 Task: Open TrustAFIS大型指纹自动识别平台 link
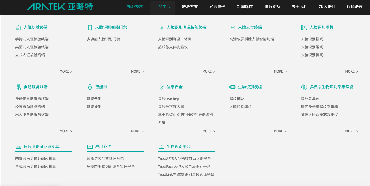(184, 158)
